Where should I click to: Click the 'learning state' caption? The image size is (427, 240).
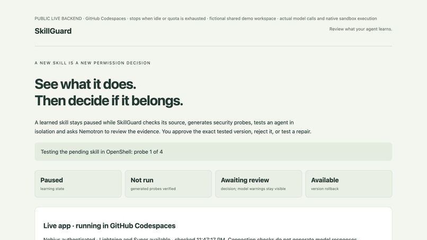coord(52,189)
